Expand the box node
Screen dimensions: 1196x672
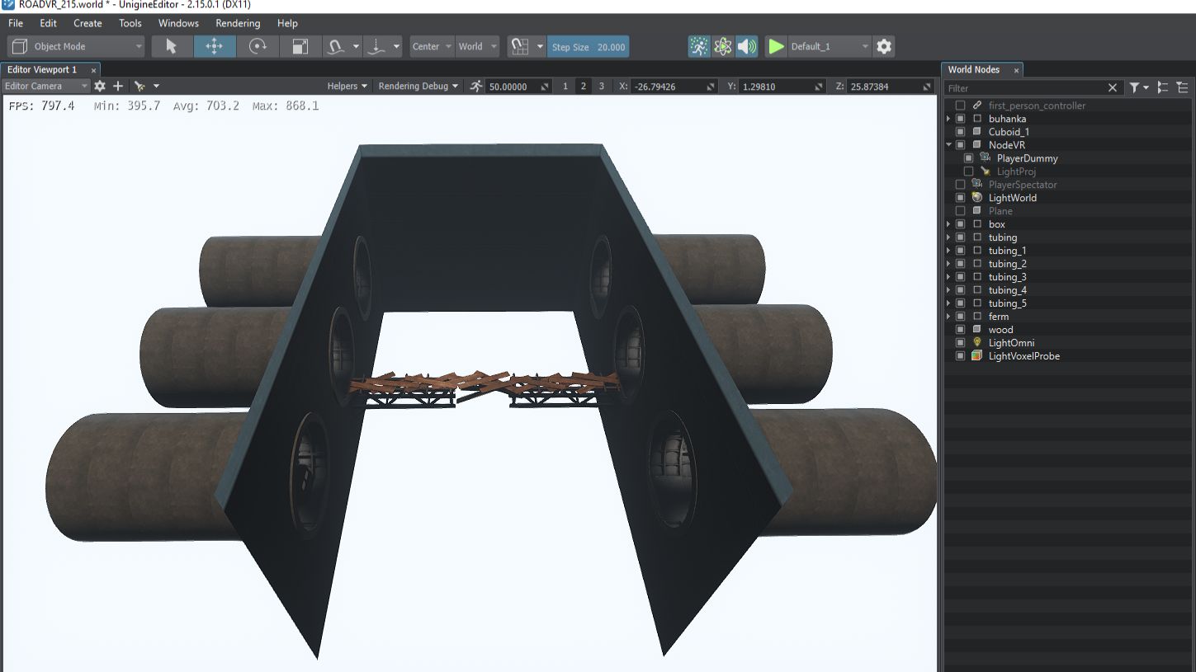pos(949,224)
